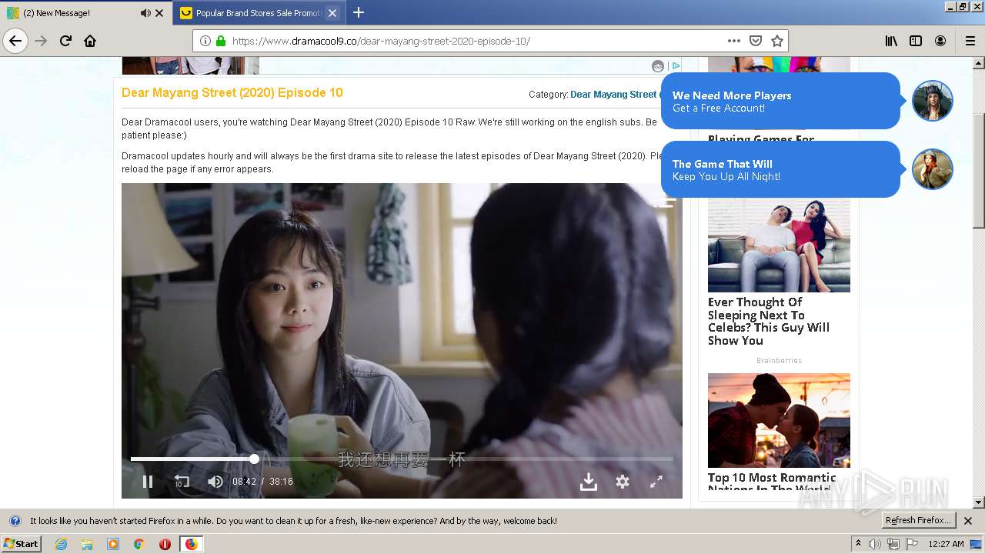Download the video with the player download icon
985x554 pixels.
click(589, 482)
